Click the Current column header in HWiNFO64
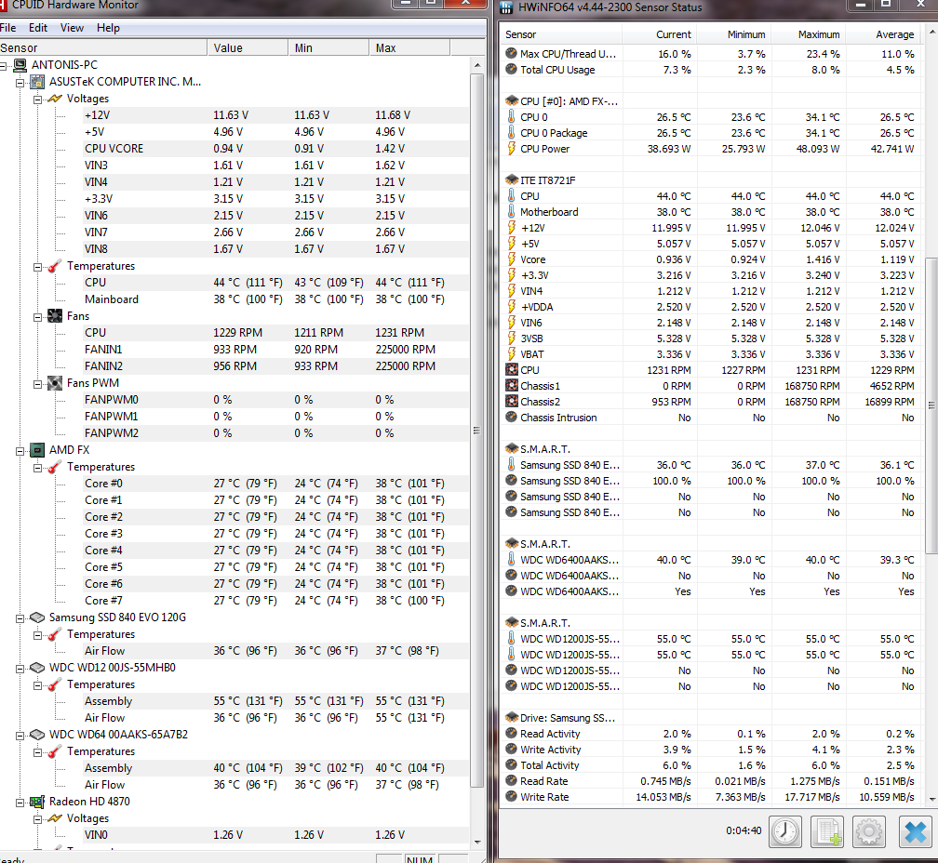 coord(660,34)
